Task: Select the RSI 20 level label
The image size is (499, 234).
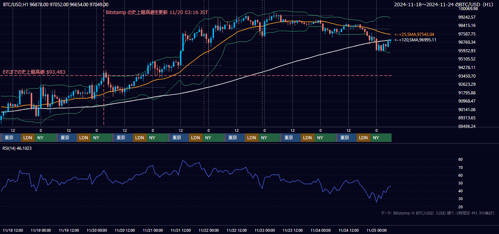Action: coord(460,207)
